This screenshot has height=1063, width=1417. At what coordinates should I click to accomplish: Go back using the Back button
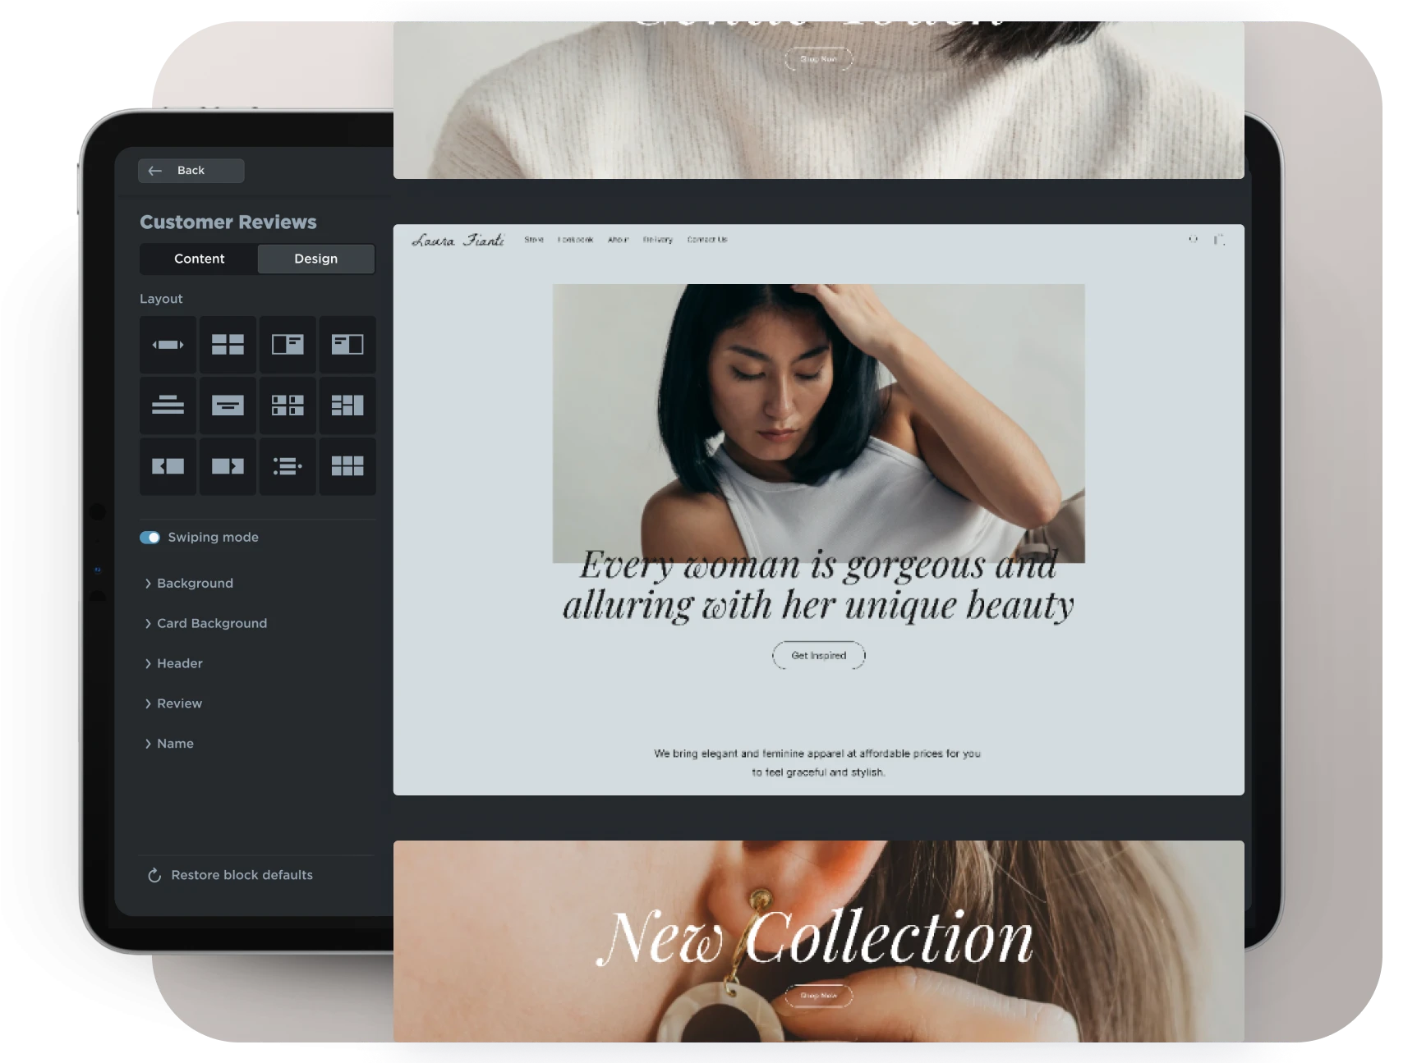click(191, 171)
